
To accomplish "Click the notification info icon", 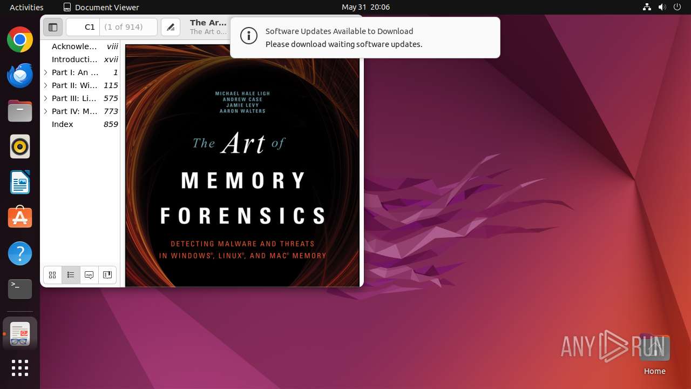I will (x=249, y=37).
